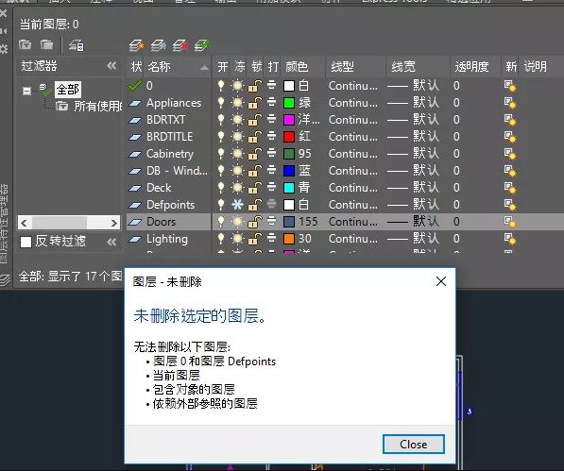Viewport: 564px width, 471px height.
Task: Click New Layer Frozen in Viewports icon
Action: pos(159,45)
